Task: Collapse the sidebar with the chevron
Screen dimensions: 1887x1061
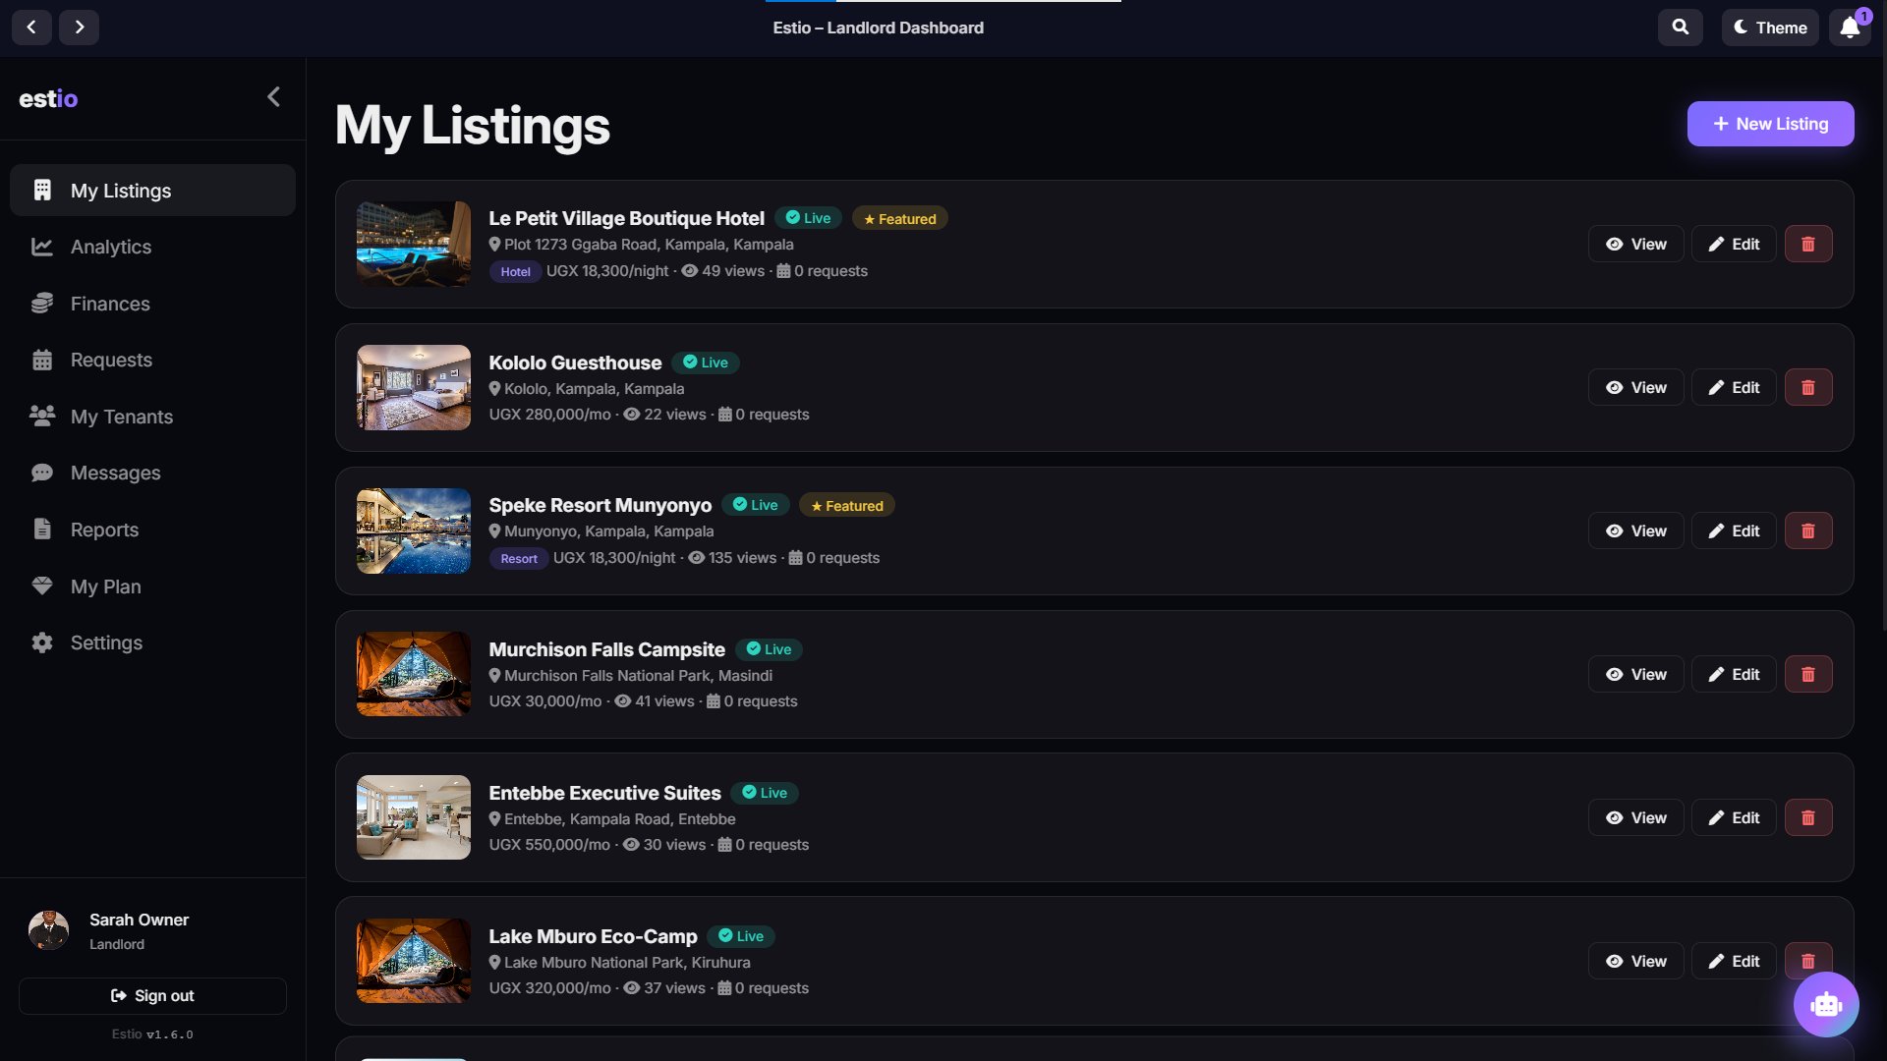Action: pos(274,96)
